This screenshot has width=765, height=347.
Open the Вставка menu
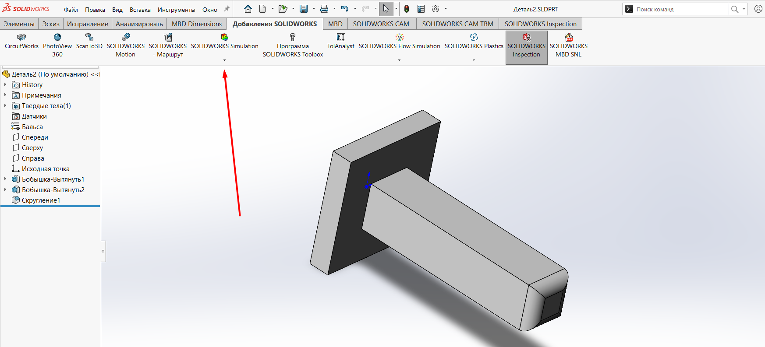140,10
